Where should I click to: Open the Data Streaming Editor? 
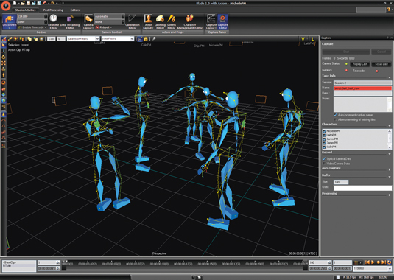[x=70, y=22]
